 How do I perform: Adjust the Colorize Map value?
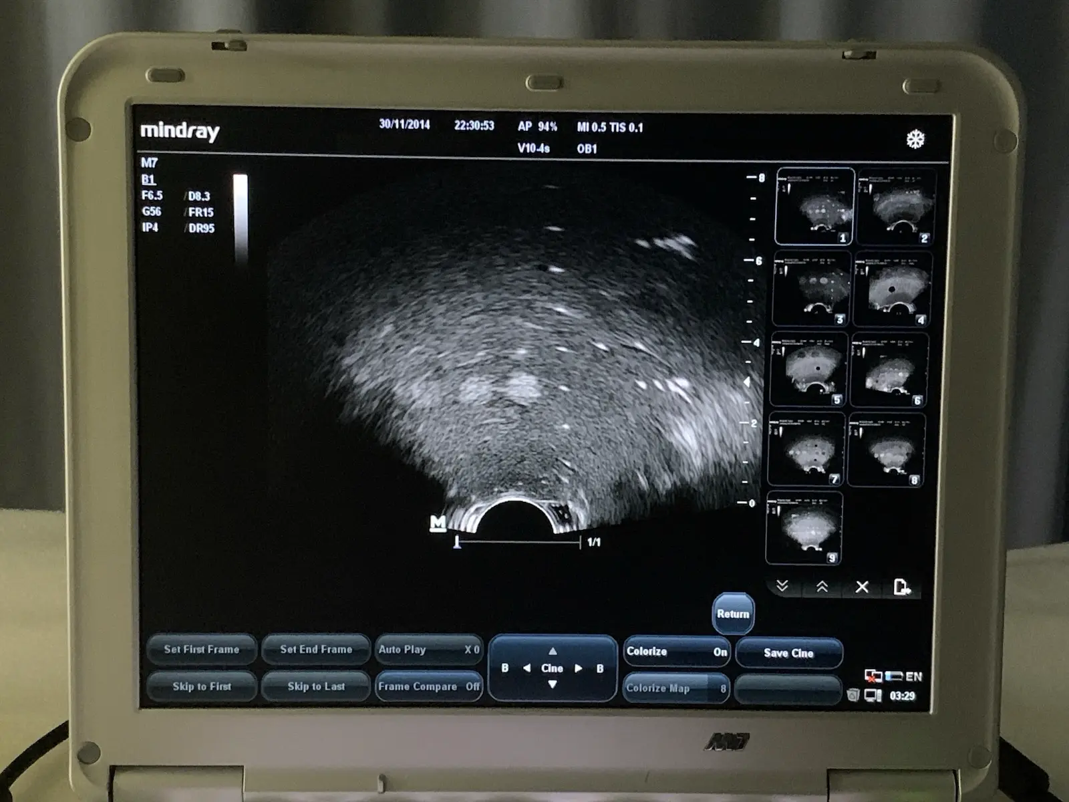pos(676,688)
